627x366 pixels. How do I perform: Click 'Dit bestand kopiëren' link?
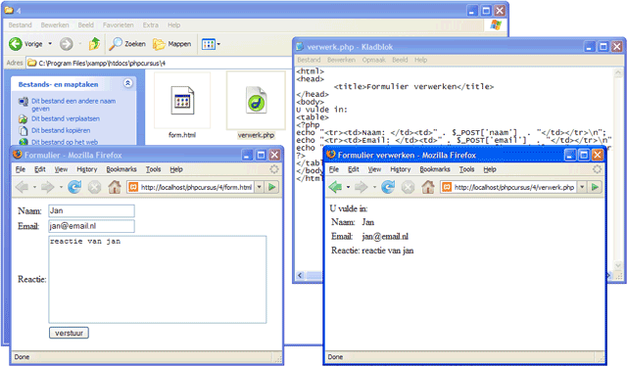pyautogui.click(x=61, y=130)
